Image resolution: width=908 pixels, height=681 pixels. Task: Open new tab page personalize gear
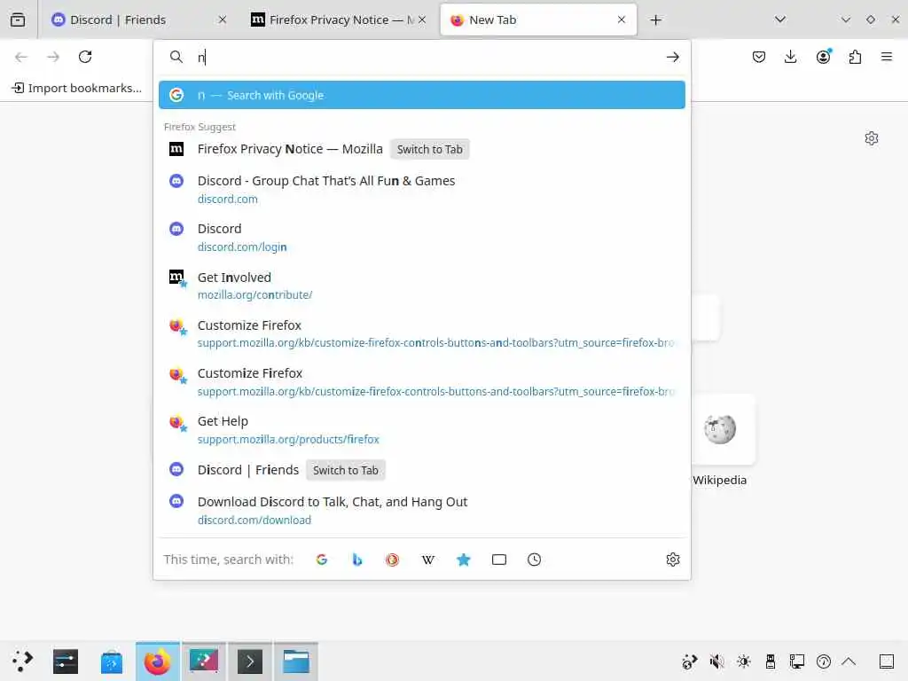(871, 137)
